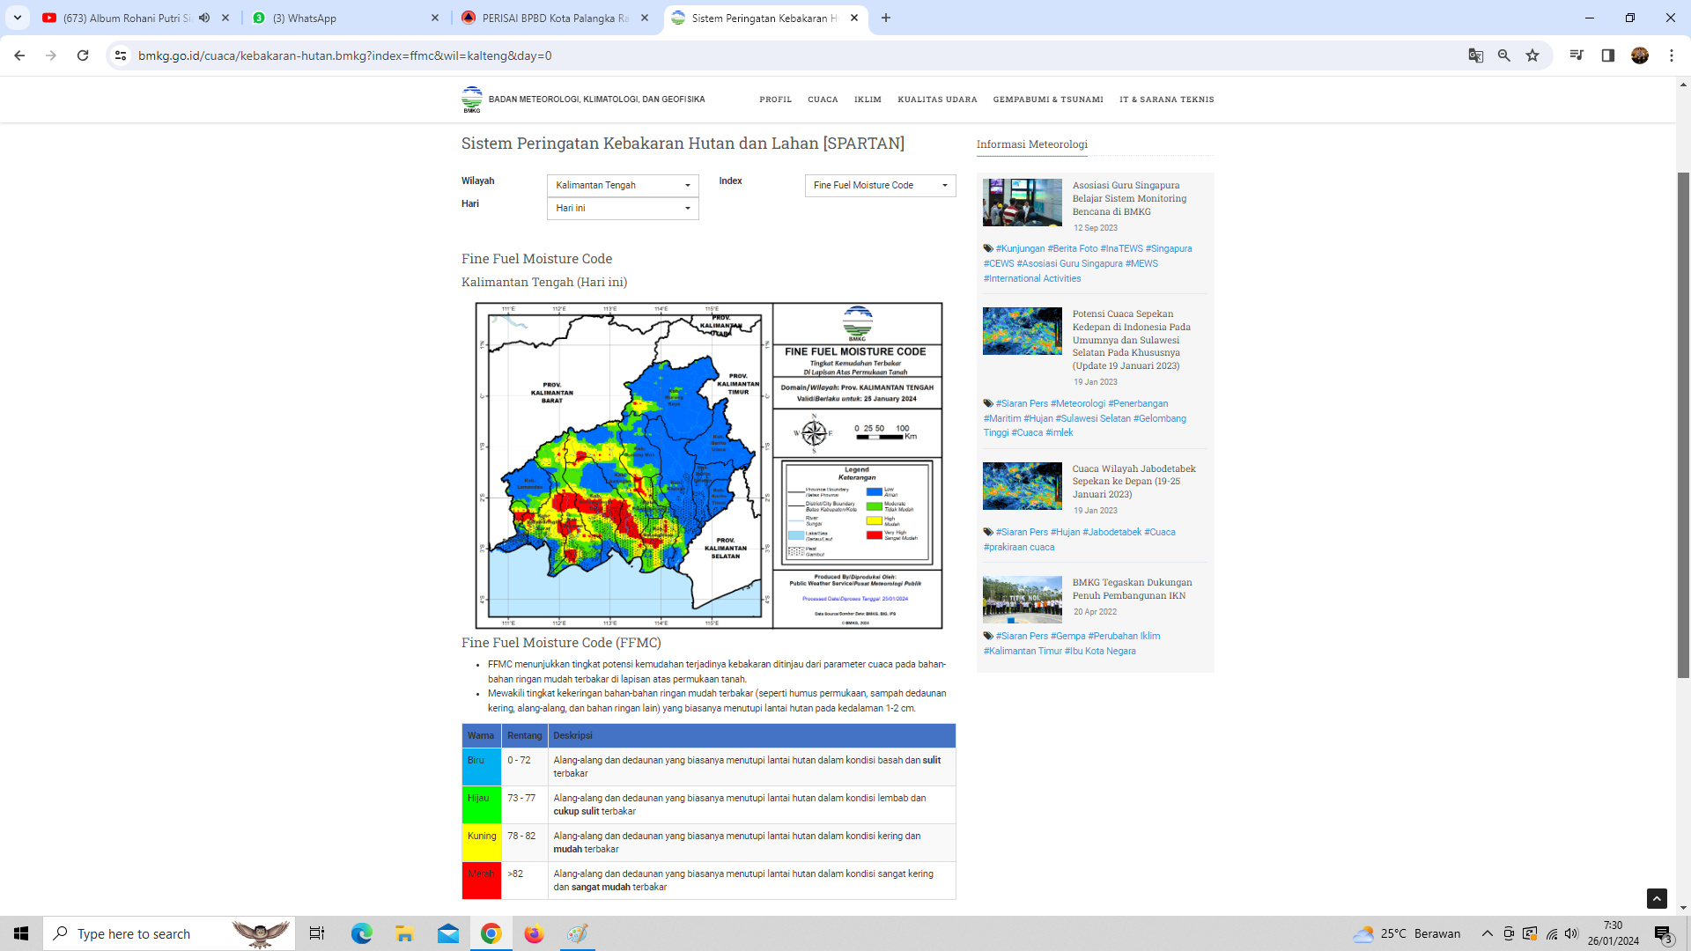
Task: Open volume control in system tray
Action: pyautogui.click(x=1572, y=933)
